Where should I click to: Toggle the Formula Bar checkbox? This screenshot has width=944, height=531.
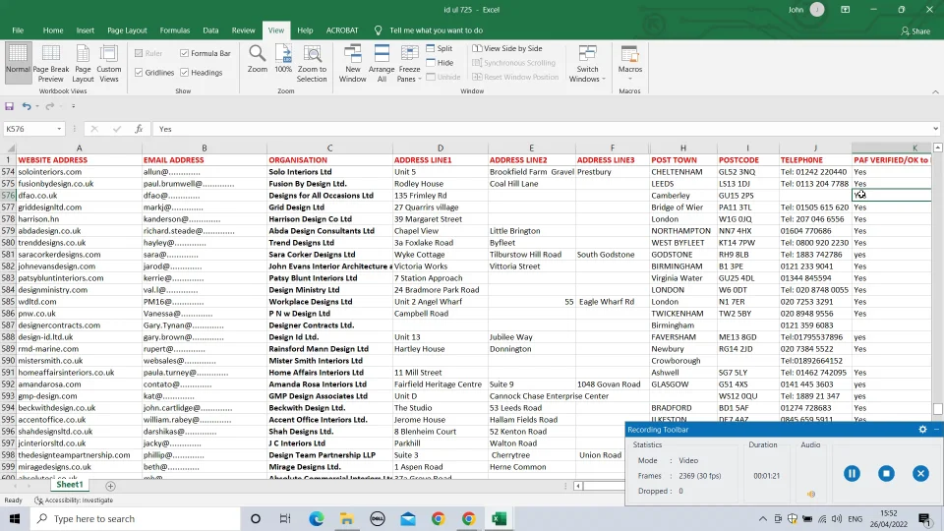point(185,53)
